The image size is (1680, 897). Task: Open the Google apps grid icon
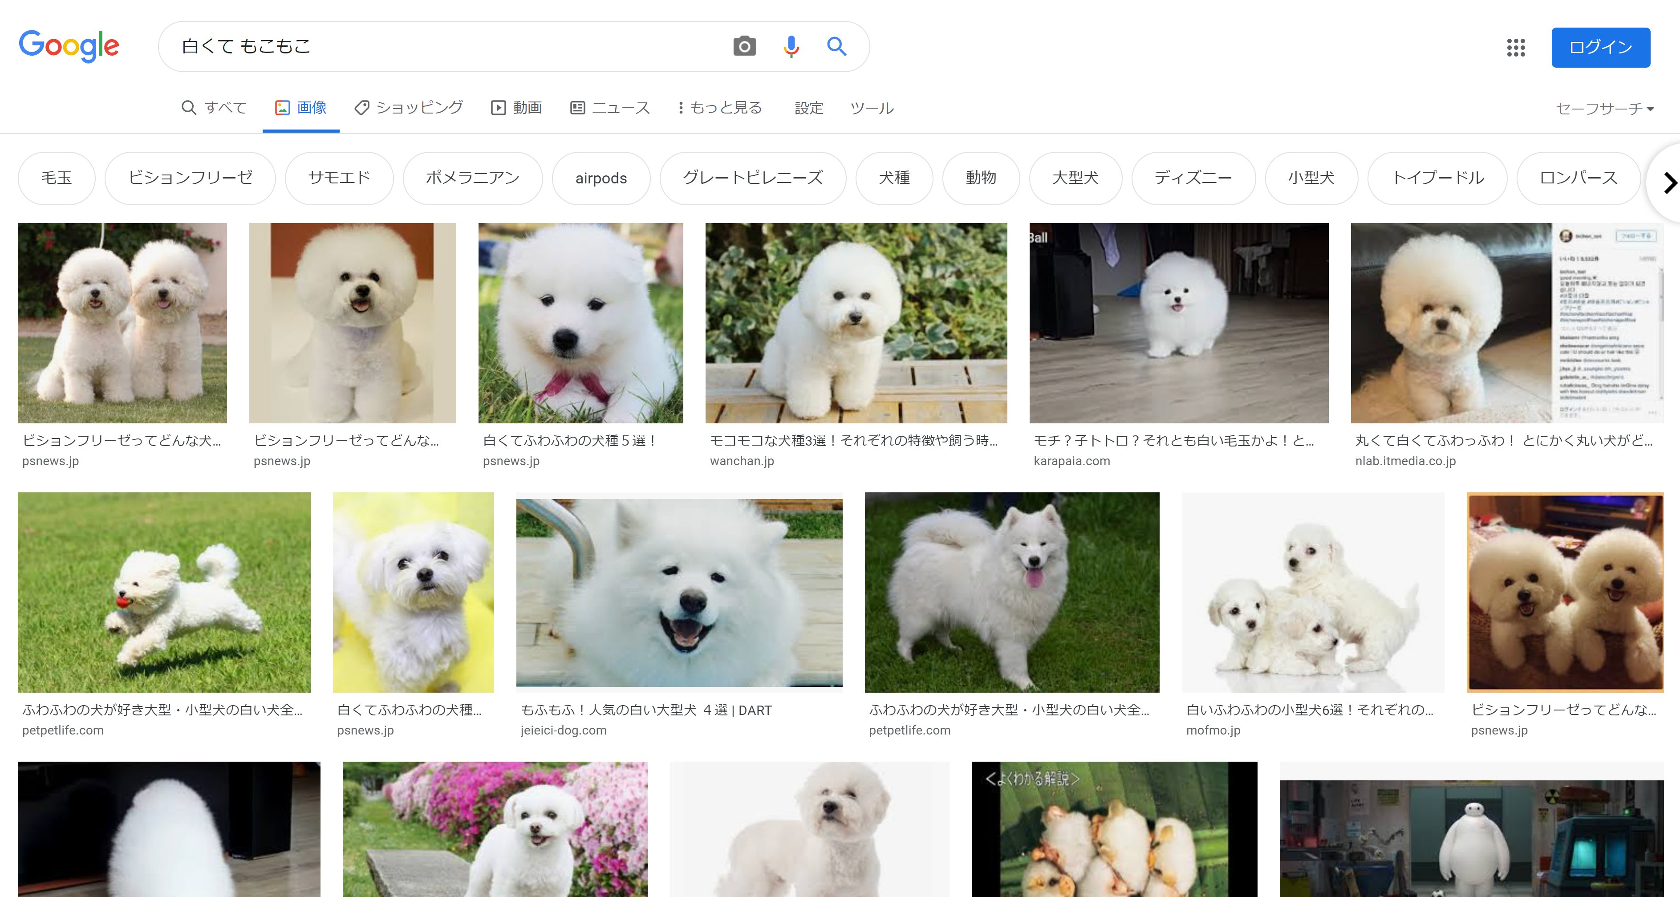coord(1516,47)
